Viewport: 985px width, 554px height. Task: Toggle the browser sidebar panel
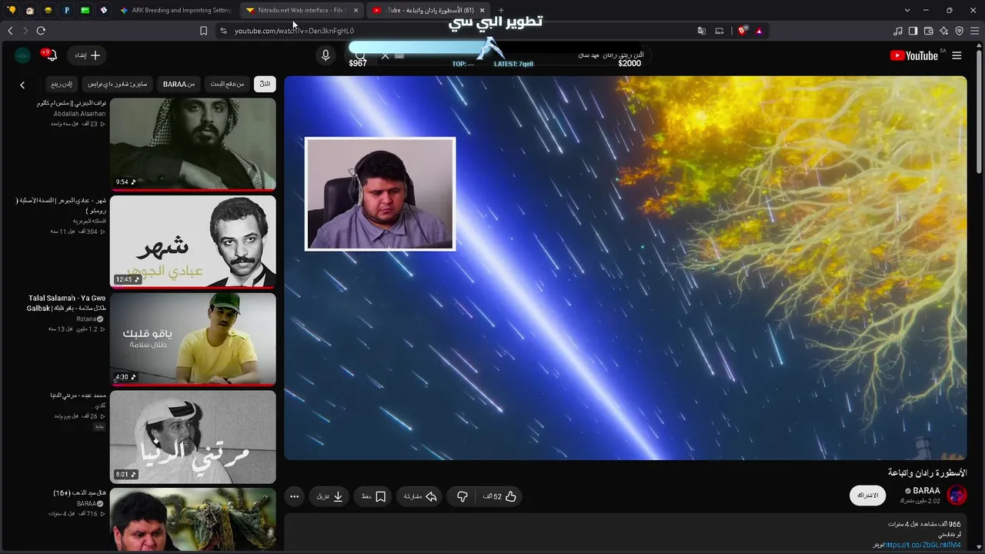coord(913,31)
